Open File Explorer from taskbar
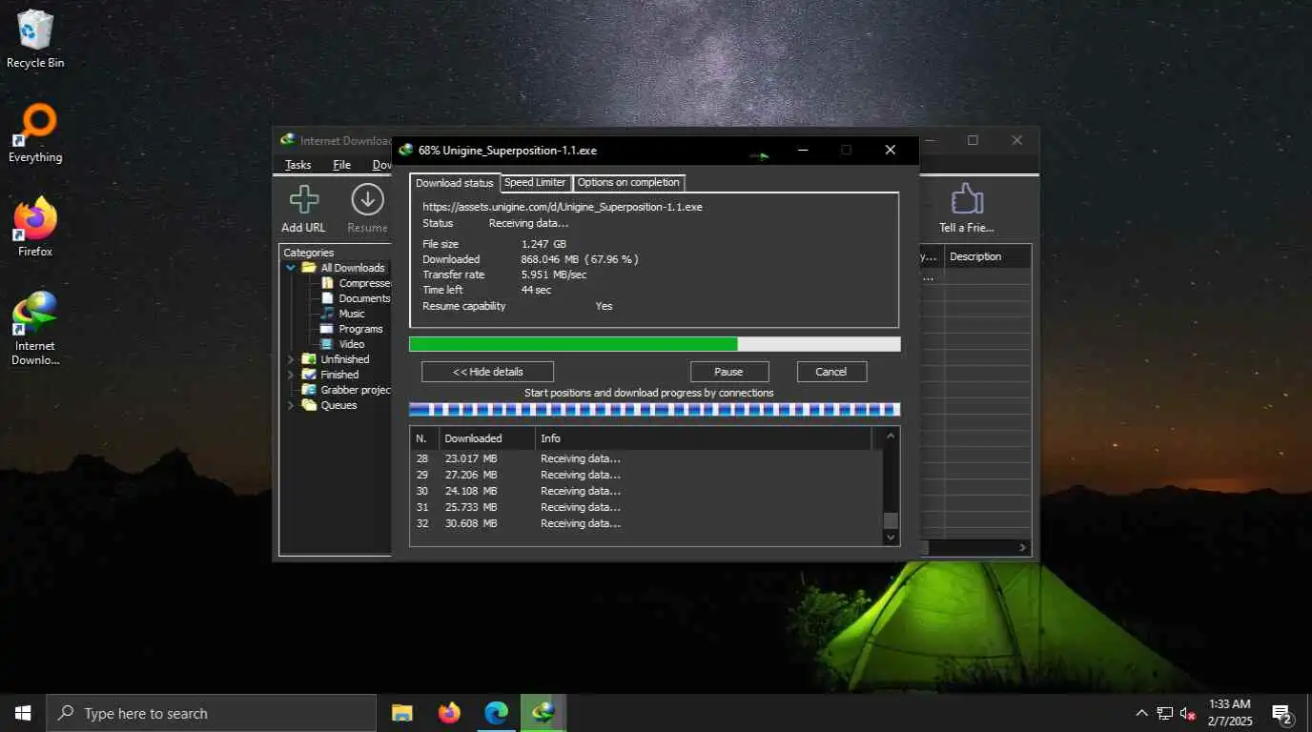The image size is (1312, 732). click(402, 713)
